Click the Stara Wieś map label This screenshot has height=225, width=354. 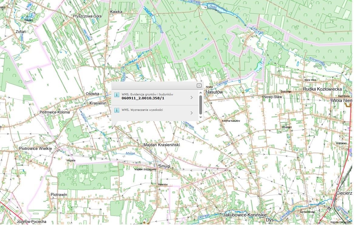click(310, 80)
